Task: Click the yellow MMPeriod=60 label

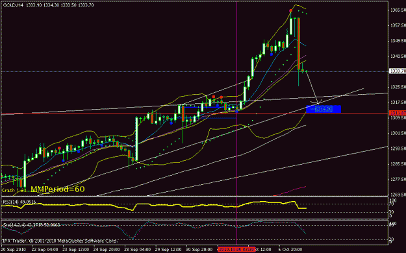Action: point(58,189)
